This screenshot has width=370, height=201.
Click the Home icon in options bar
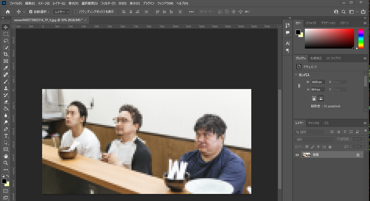coord(8,12)
